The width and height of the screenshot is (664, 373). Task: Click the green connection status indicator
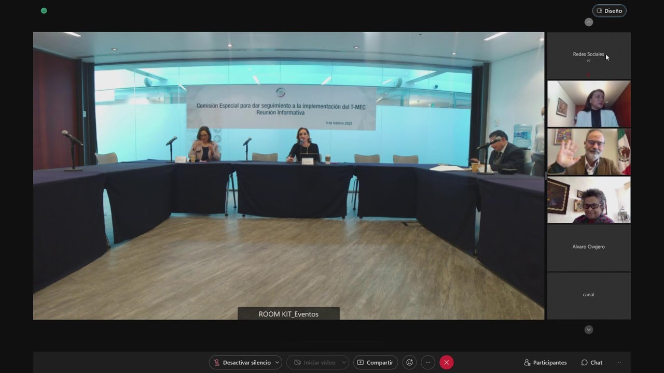(44, 10)
